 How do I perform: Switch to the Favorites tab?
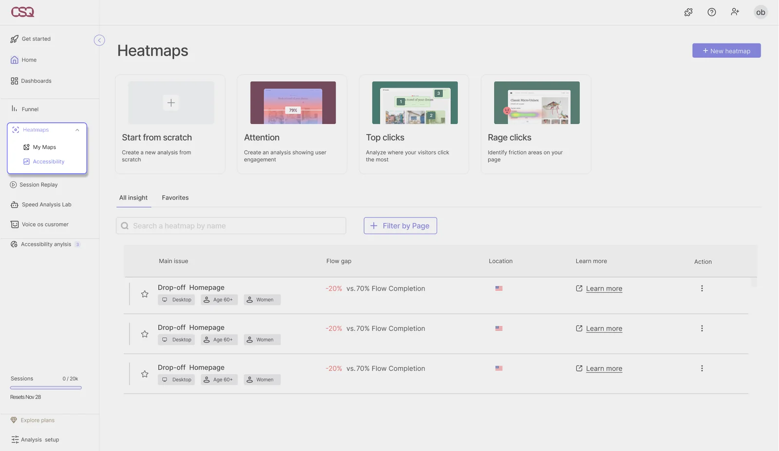[x=175, y=198]
